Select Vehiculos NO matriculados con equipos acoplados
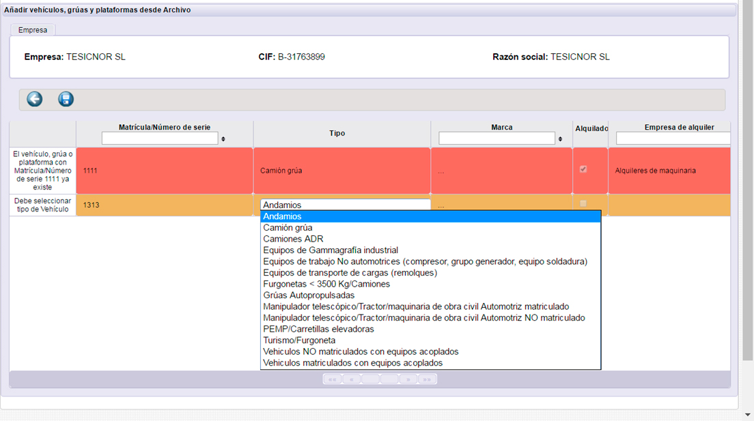Viewport: 754px width, 421px height. (430, 352)
